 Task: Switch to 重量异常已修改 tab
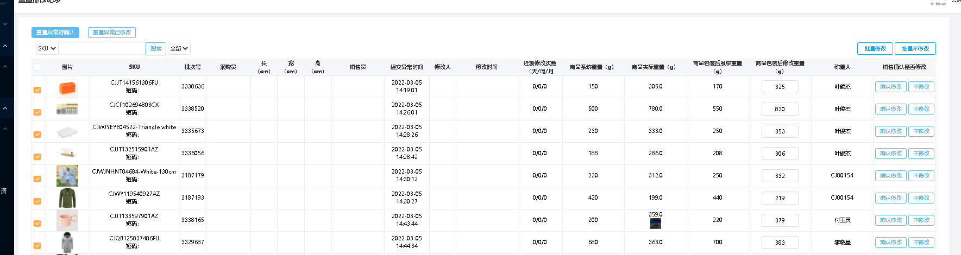(111, 33)
